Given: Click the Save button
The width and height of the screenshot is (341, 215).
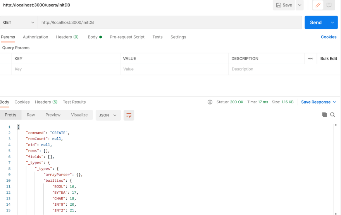Looking at the screenshot, I should tap(284, 5).
